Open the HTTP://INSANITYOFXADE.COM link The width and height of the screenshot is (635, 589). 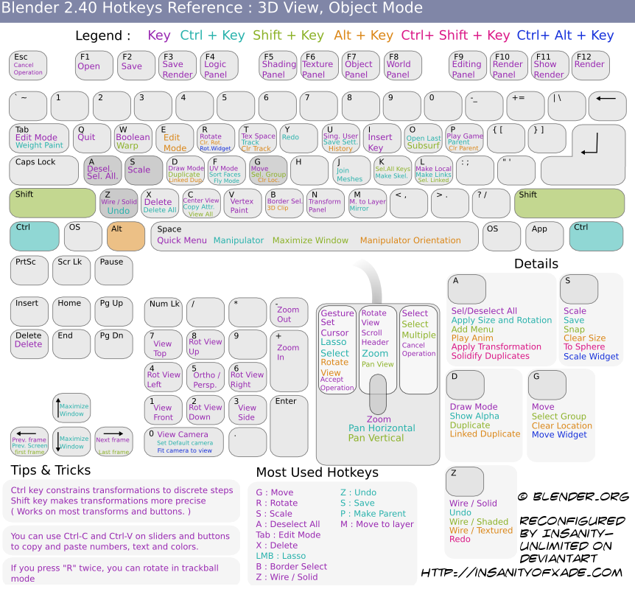tap(522, 572)
